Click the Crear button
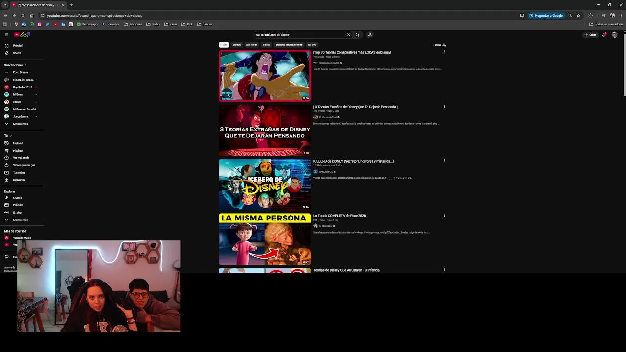Screen dimensions: 626x352 pyautogui.click(x=590, y=35)
